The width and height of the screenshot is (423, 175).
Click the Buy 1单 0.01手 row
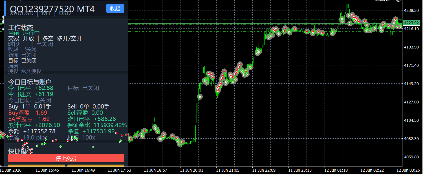point(30,107)
